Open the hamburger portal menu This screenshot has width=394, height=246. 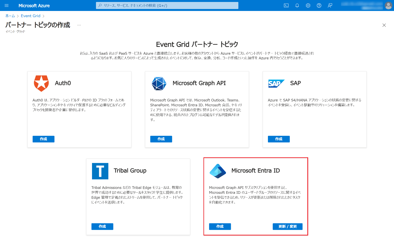[x=7, y=5]
